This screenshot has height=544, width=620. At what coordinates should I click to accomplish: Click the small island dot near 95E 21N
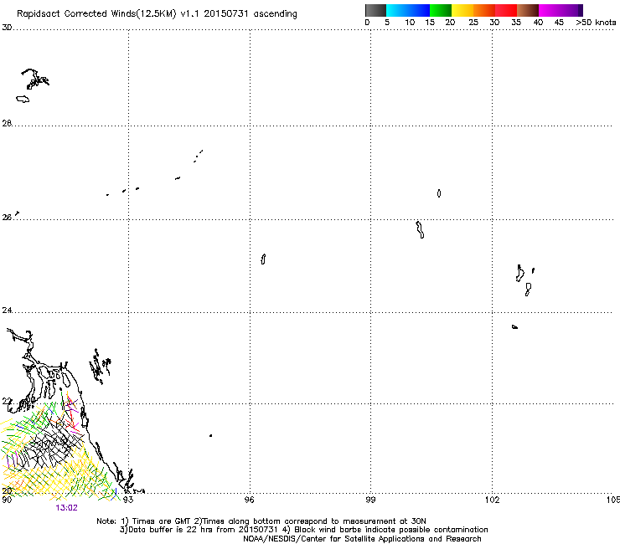(211, 436)
